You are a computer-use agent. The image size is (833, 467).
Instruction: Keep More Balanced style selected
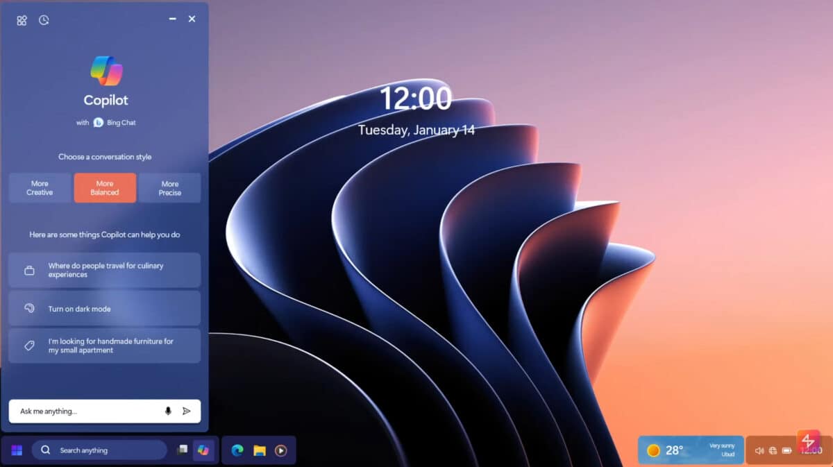(x=105, y=187)
